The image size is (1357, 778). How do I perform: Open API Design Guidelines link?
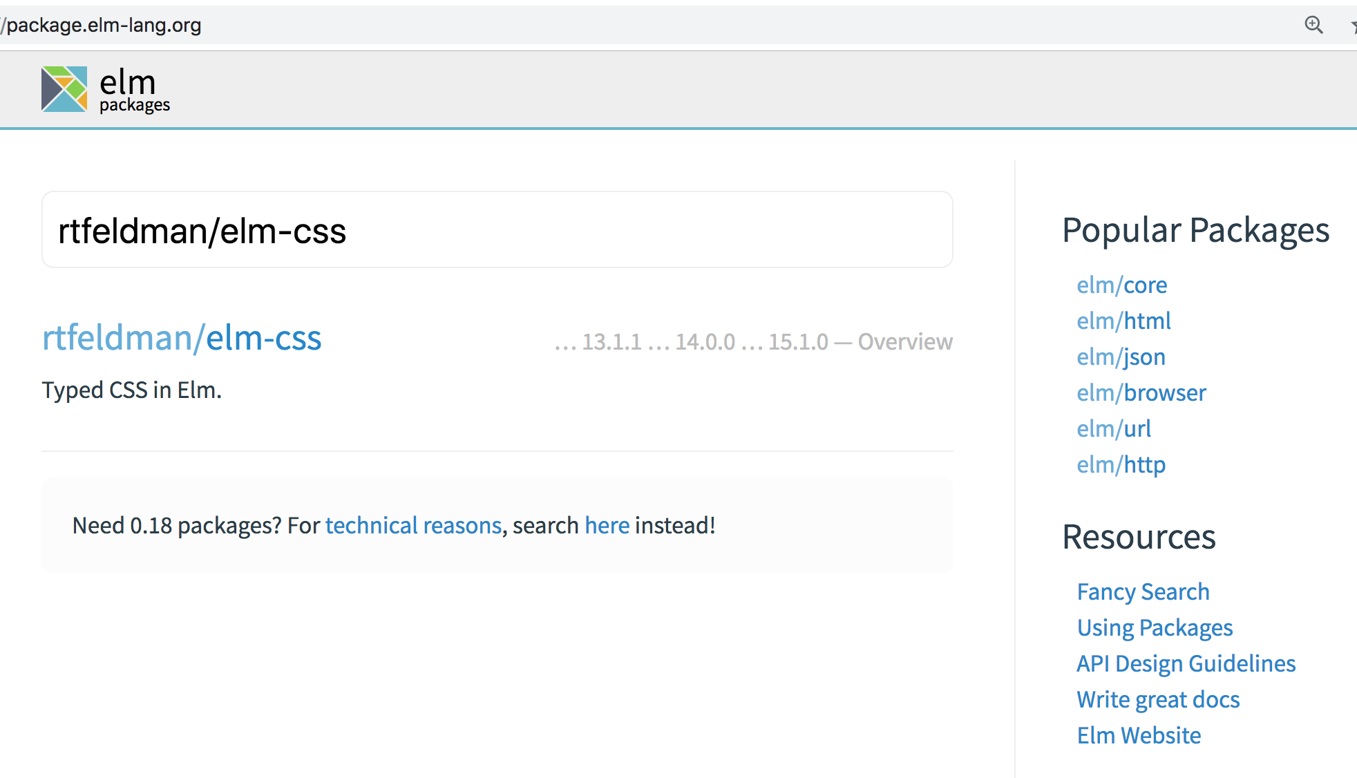click(x=1186, y=664)
